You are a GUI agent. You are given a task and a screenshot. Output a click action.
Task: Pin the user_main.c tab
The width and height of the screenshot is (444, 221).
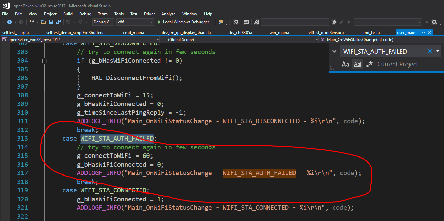click(424, 33)
